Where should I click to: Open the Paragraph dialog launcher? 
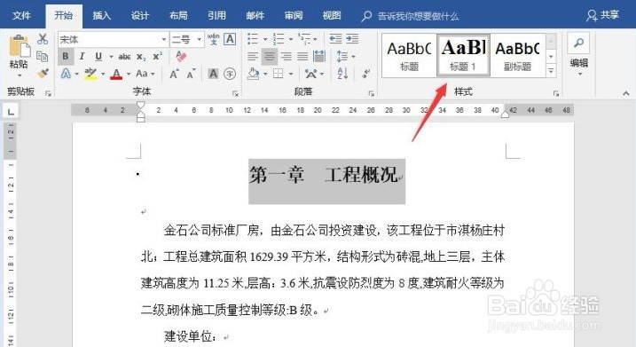pos(371,94)
